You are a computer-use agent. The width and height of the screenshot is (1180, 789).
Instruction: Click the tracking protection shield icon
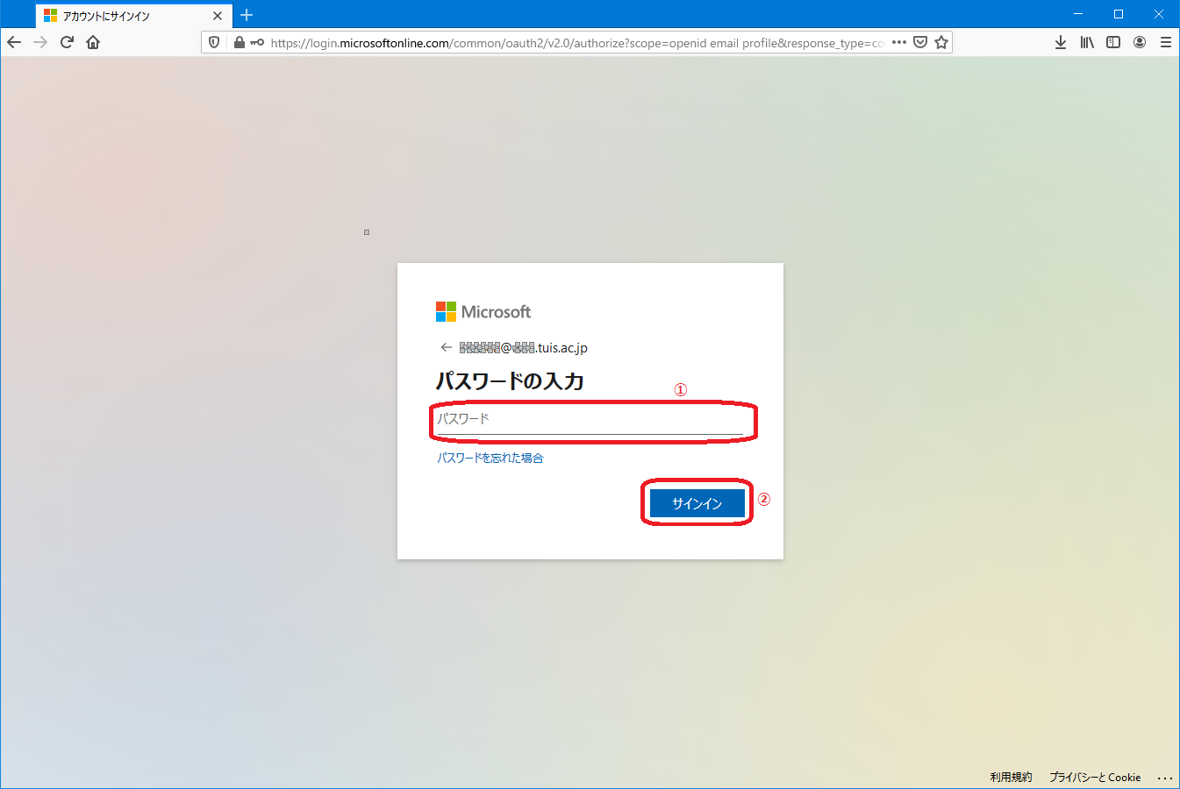click(214, 42)
